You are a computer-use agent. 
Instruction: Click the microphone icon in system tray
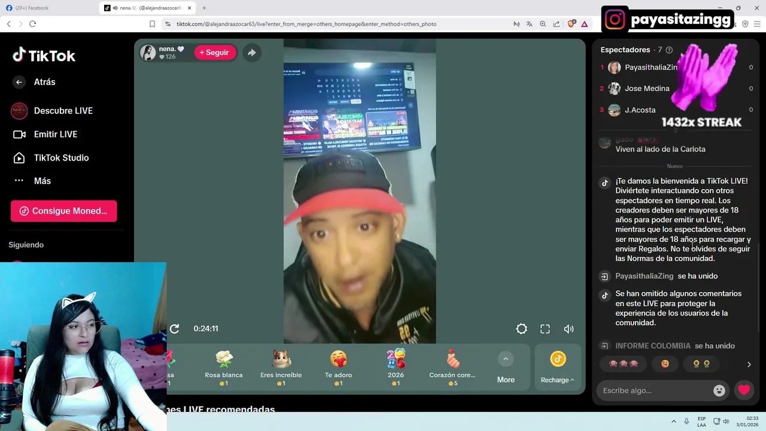pyautogui.click(x=686, y=421)
